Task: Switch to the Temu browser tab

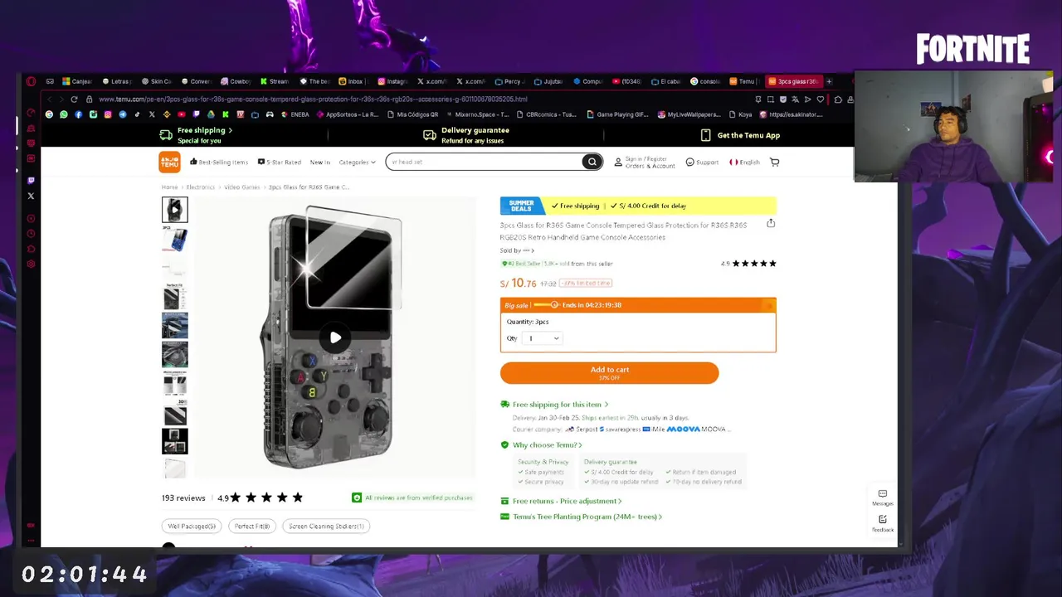Action: click(743, 81)
